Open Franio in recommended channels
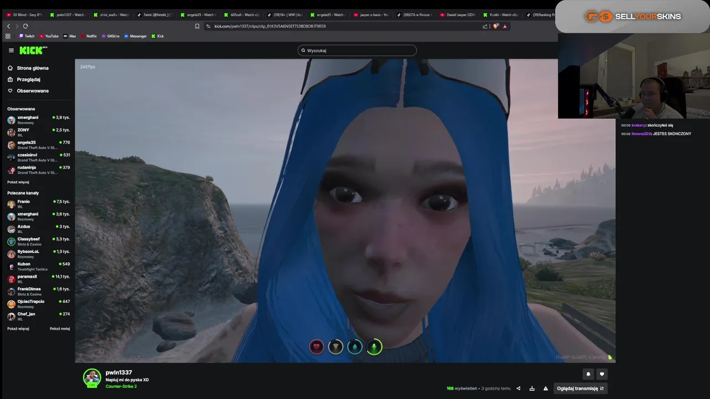Image resolution: width=710 pixels, height=399 pixels. (x=38, y=204)
